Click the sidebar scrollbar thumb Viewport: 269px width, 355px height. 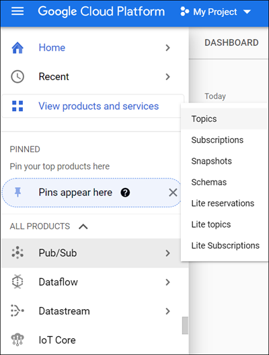pos(185,325)
